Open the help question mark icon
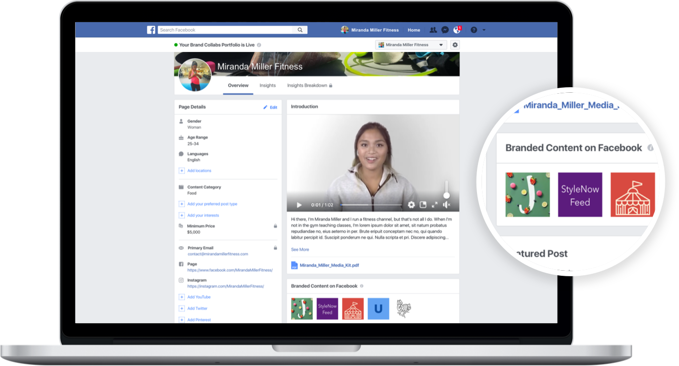 pos(473,30)
